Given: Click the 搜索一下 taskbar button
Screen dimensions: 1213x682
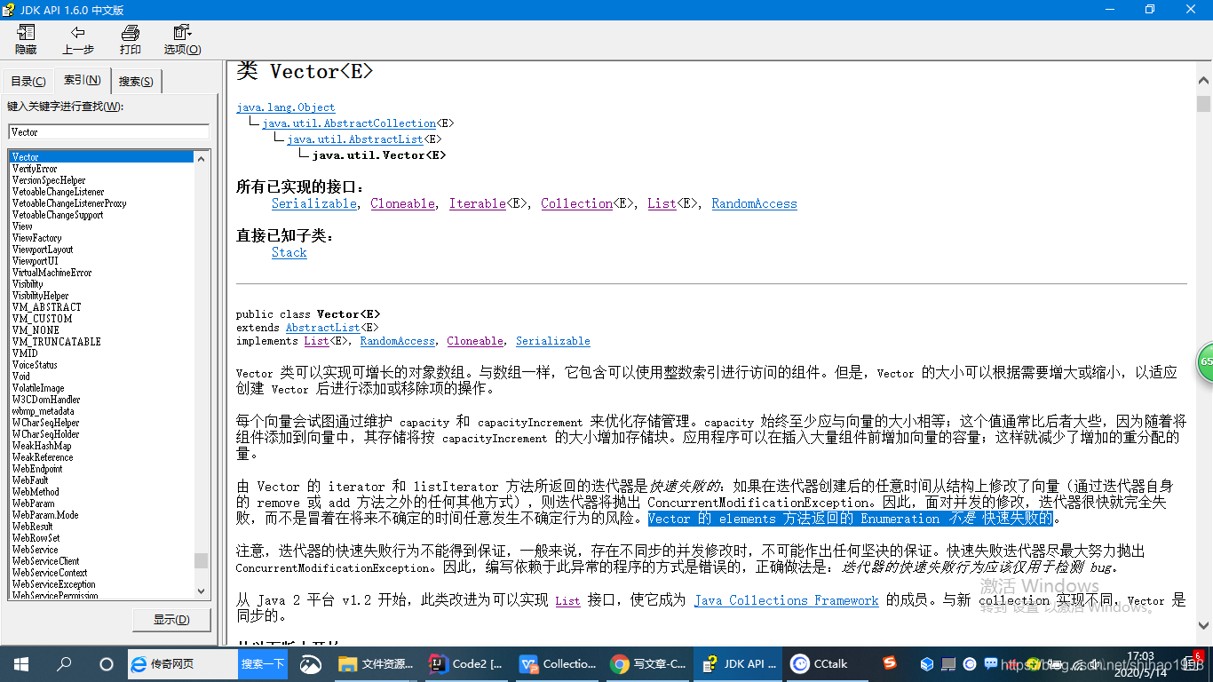Looking at the screenshot, I should tap(263, 663).
